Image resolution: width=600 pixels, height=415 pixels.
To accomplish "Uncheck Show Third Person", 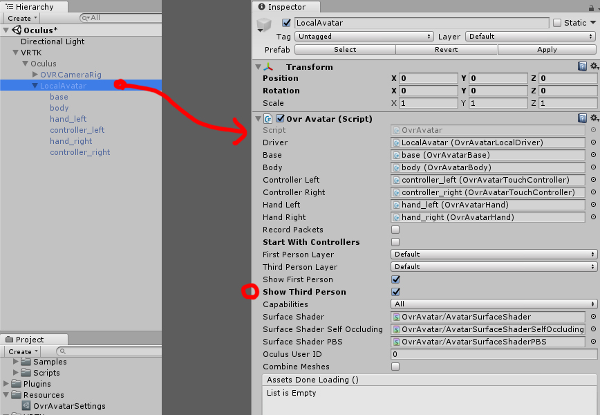I will coord(395,292).
